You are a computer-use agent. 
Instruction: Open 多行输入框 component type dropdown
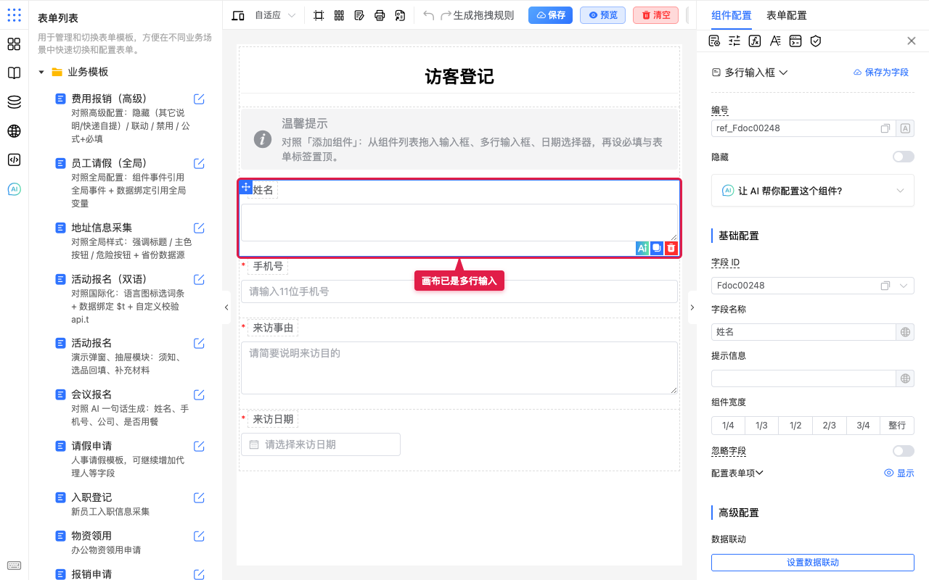coord(750,72)
